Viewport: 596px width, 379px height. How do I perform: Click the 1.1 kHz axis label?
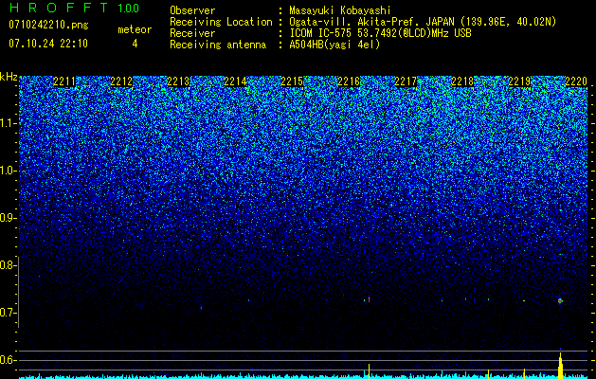click(7, 123)
